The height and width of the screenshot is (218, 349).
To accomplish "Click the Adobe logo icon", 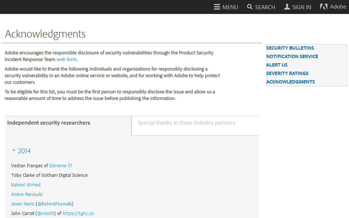I will [324, 7].
